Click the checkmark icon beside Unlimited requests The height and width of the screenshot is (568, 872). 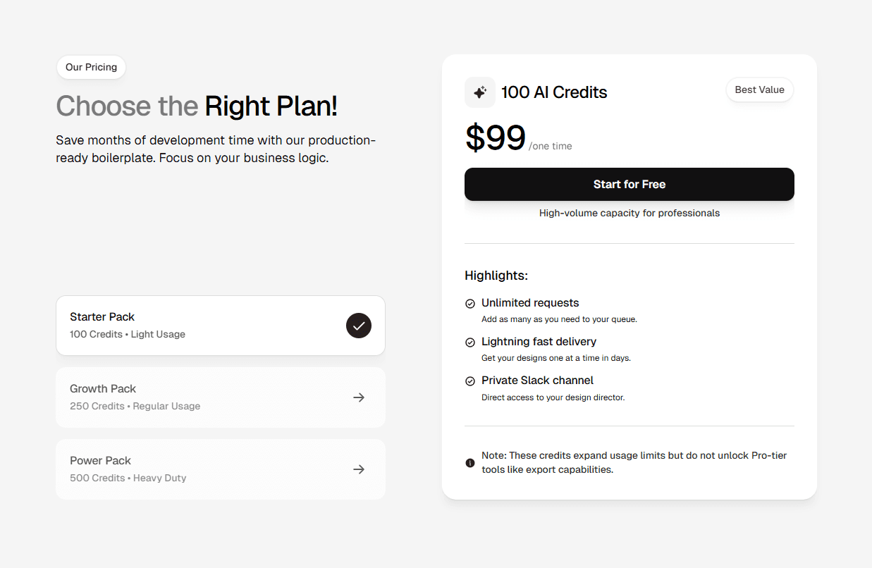point(469,303)
